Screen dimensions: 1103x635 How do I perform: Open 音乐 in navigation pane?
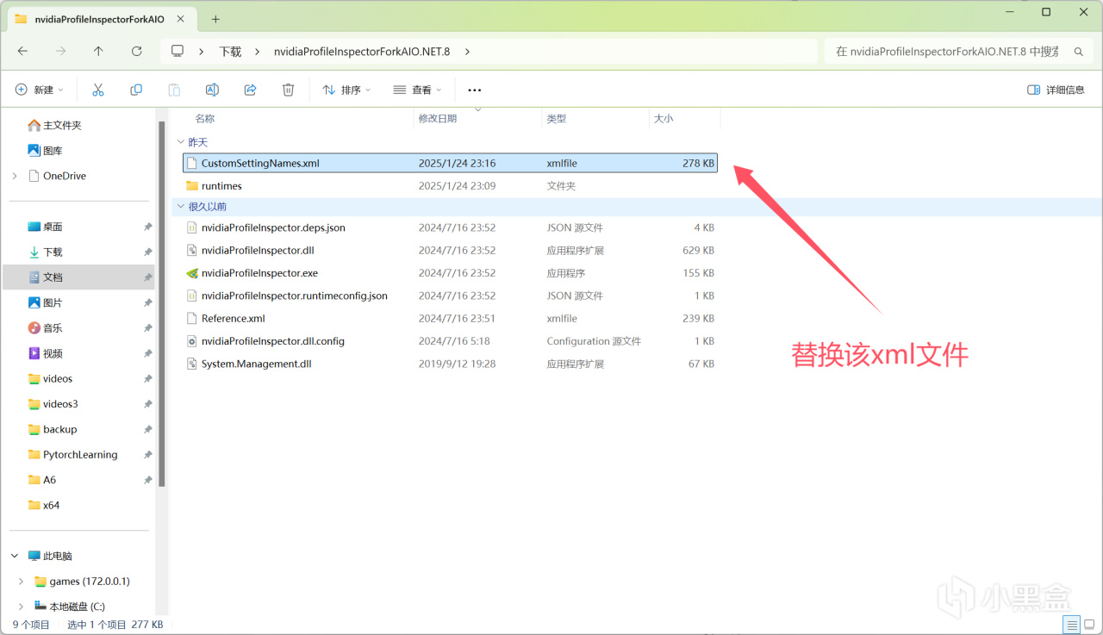pyautogui.click(x=53, y=328)
